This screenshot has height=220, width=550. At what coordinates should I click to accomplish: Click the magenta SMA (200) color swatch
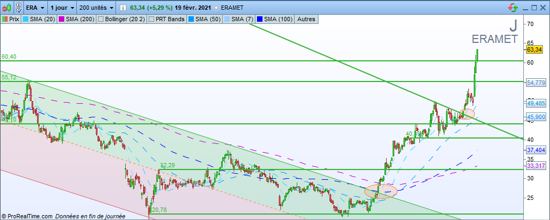click(61, 19)
